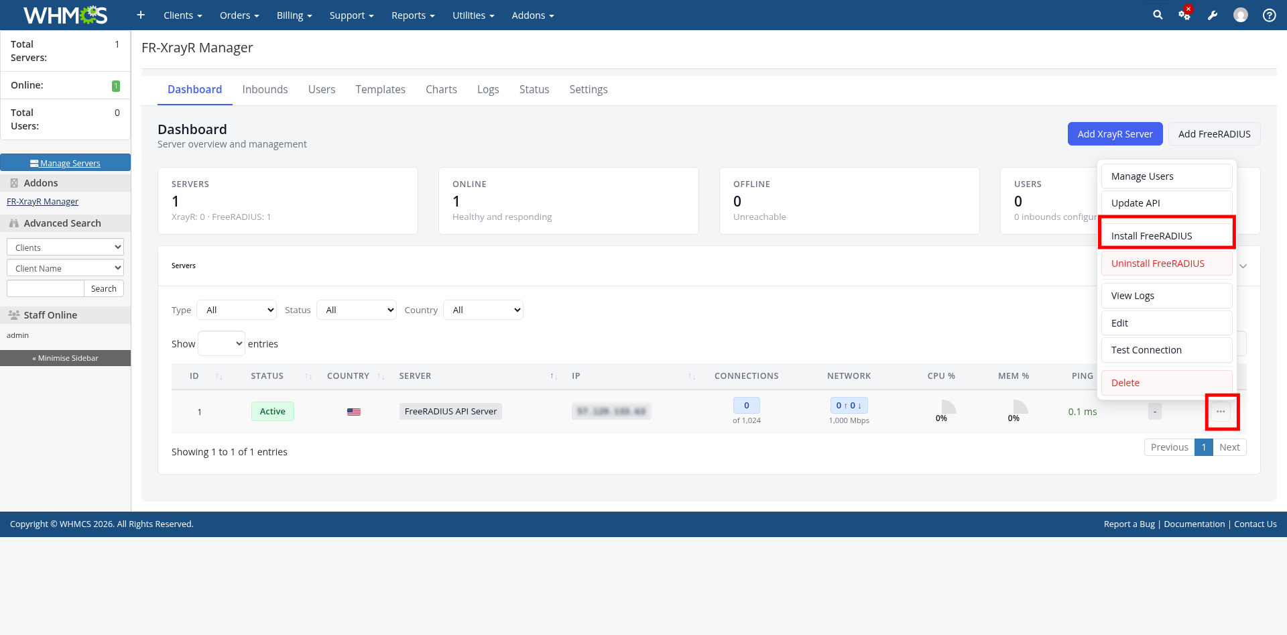Click the United States flag icon
1287x635 pixels.
click(354, 412)
